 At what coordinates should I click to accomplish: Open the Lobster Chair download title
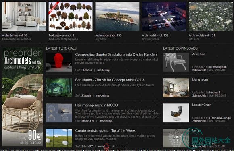click(x=201, y=105)
